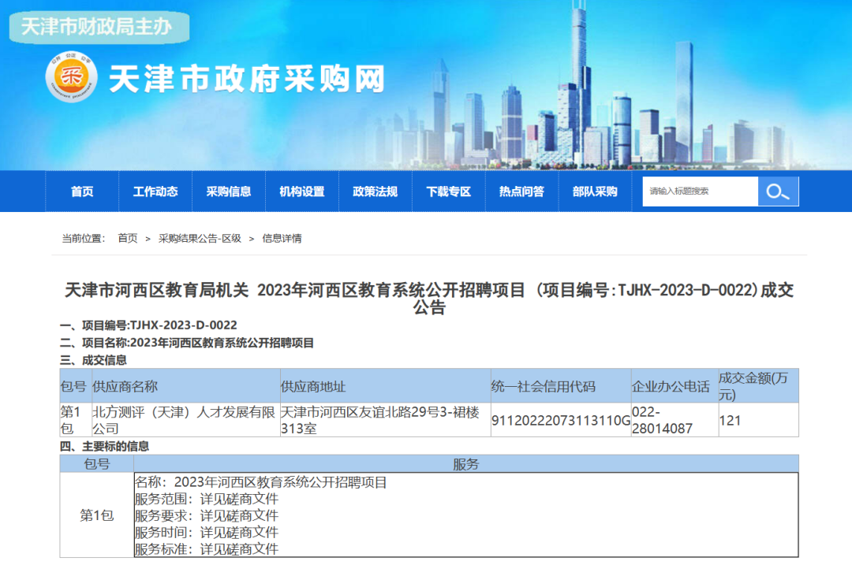852x561 pixels.
Task: Open 政策法规 navigation item
Action: click(376, 191)
